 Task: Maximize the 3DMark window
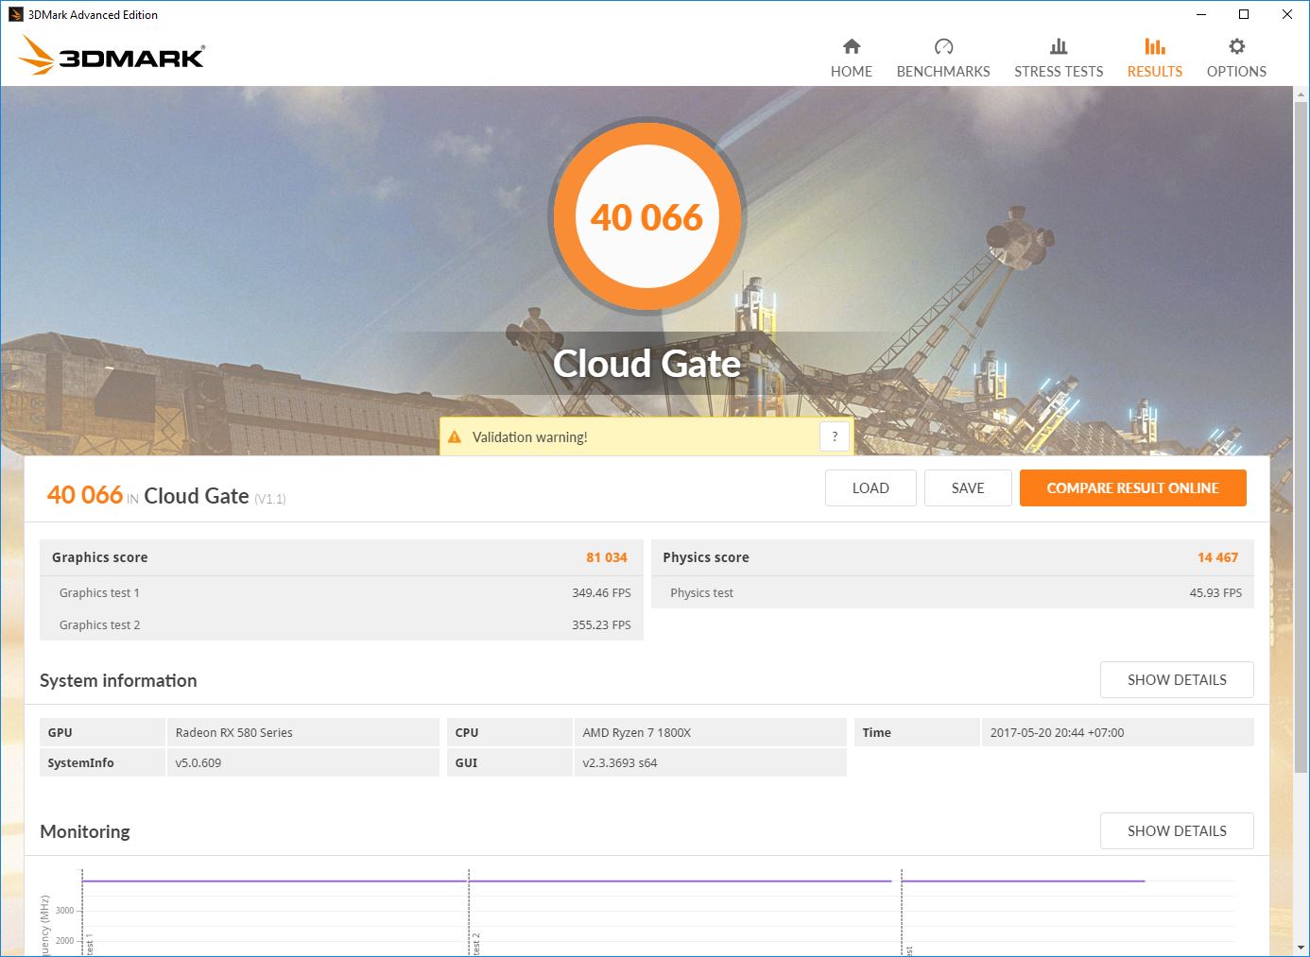click(1244, 14)
